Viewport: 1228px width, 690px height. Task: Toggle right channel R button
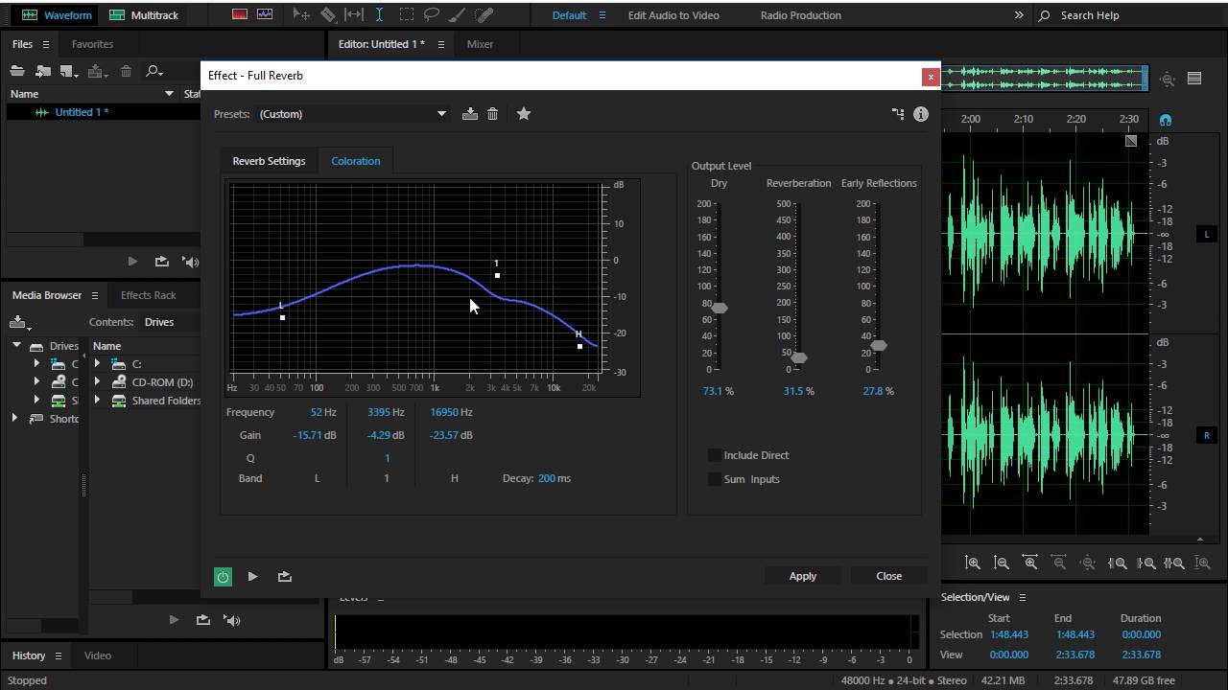(1207, 435)
